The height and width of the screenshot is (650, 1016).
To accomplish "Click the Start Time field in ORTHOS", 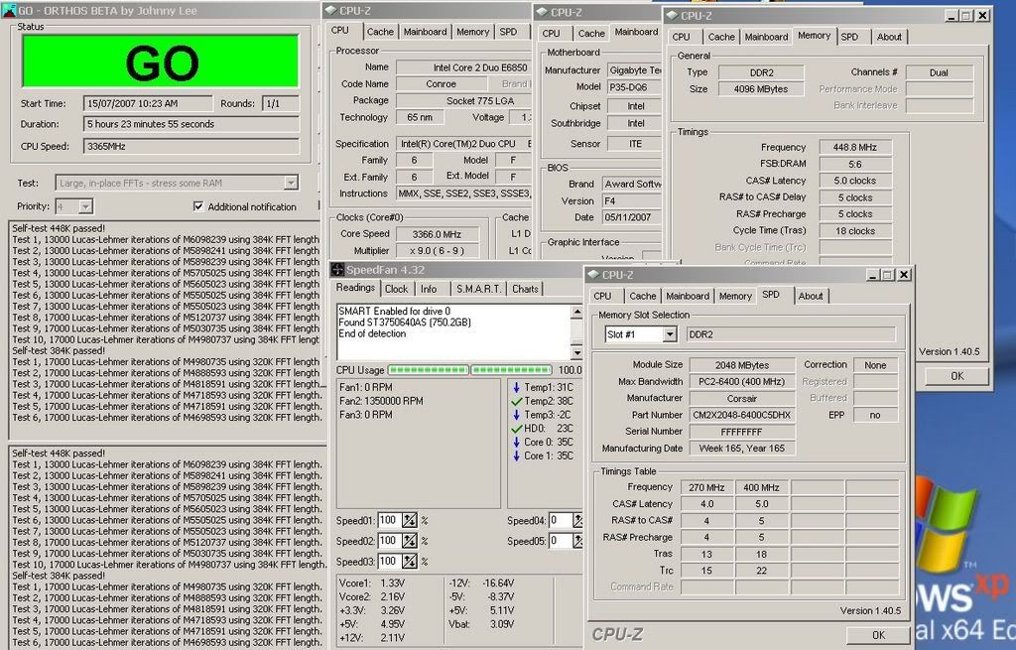I will [148, 103].
